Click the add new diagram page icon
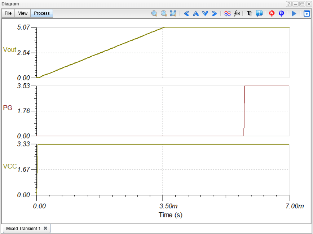The height and width of the screenshot is (234, 313). coord(307,13)
